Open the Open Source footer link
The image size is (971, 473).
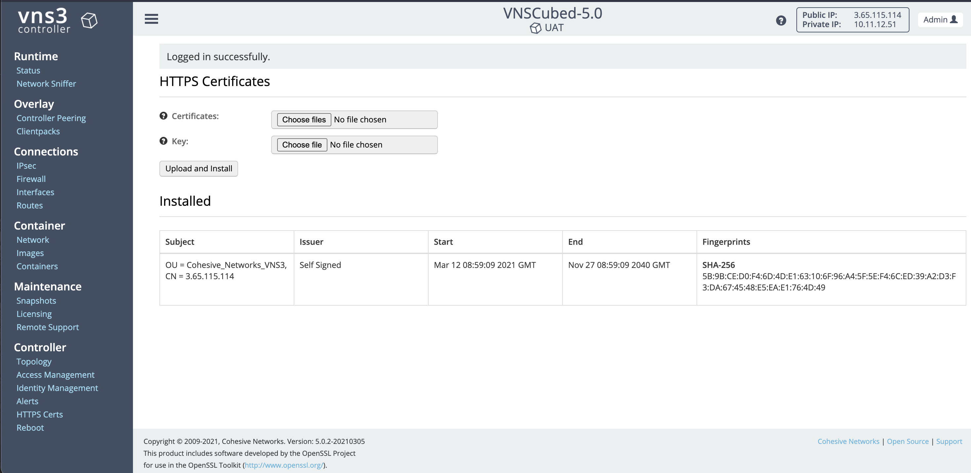pyautogui.click(x=908, y=441)
